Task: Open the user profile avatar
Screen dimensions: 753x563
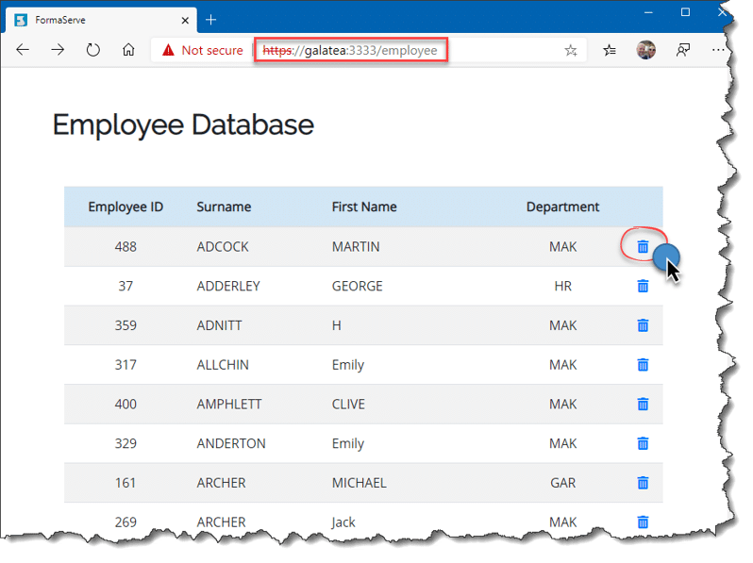Action: click(x=646, y=50)
